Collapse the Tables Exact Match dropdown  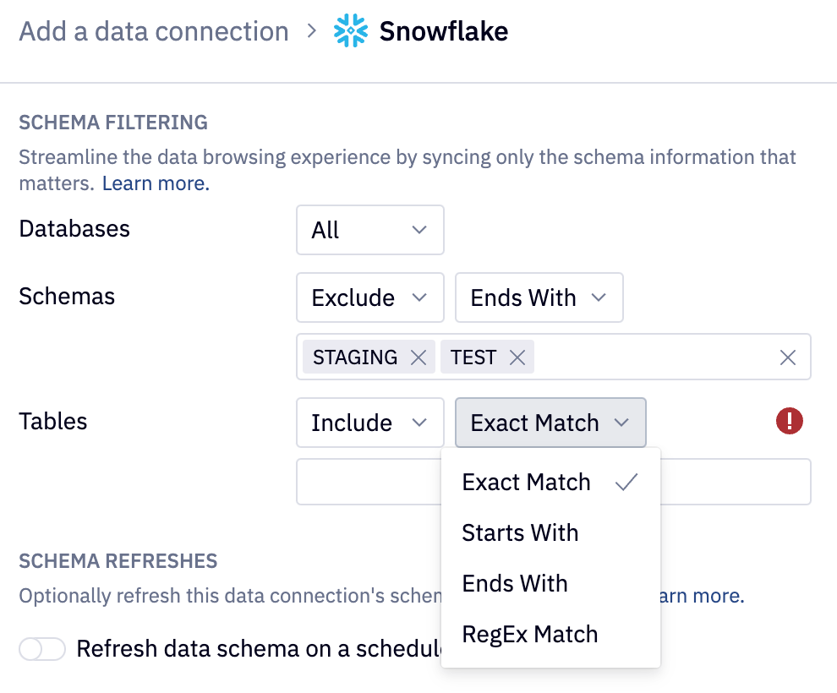(x=550, y=423)
